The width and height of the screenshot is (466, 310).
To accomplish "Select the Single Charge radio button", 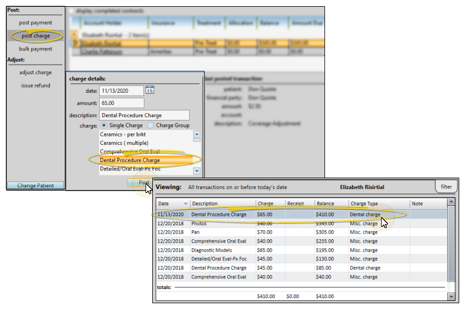I will 103,125.
